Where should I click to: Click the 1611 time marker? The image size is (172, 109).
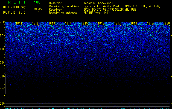coord(19,23)
